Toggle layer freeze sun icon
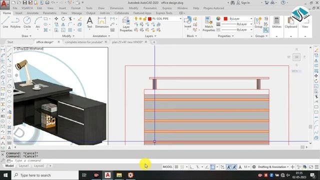320x180 pixels. (x=140, y=19)
